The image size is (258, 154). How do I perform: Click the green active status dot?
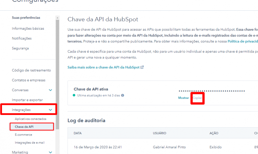(x=75, y=95)
